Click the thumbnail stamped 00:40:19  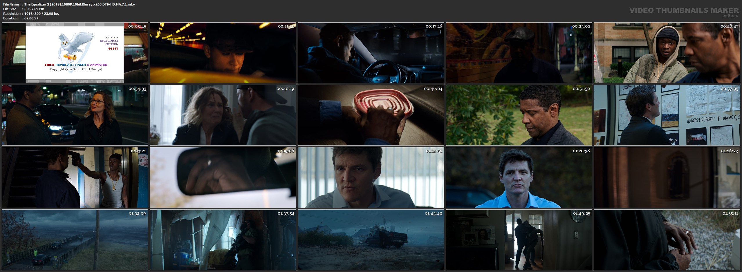pyautogui.click(x=223, y=115)
